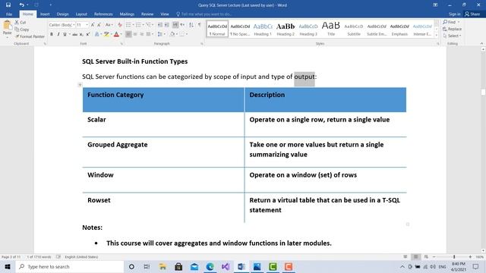The width and height of the screenshot is (486, 273).
Task: Open Microsoft Store from the taskbar
Action: (x=178, y=266)
